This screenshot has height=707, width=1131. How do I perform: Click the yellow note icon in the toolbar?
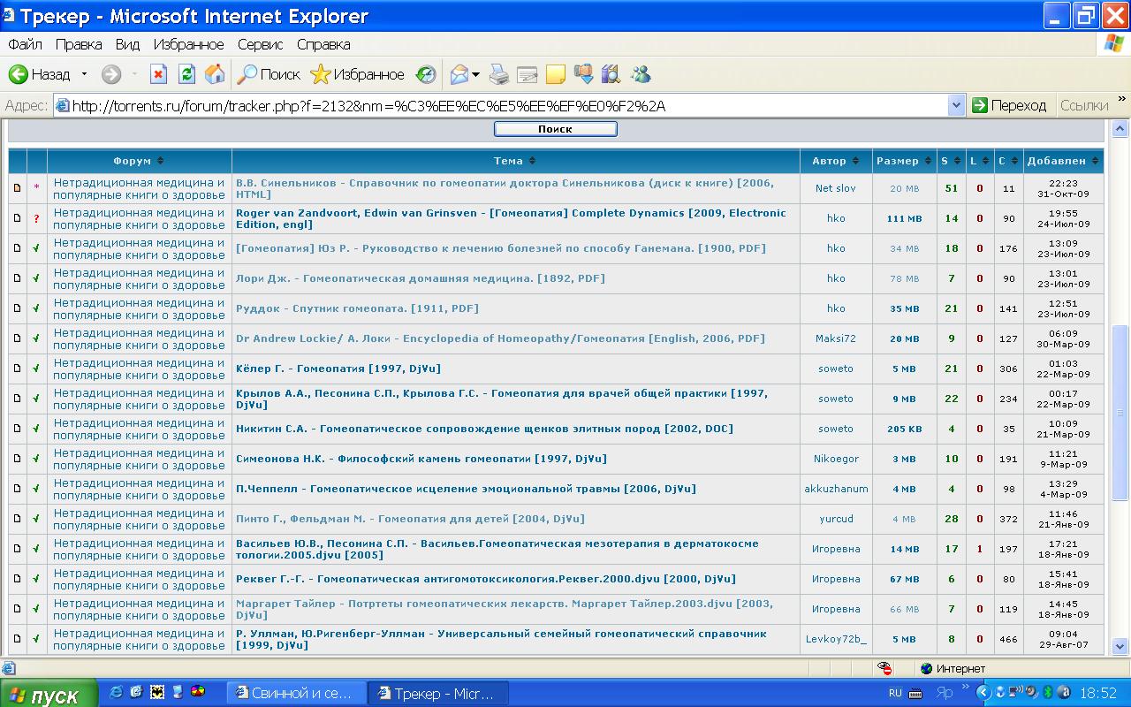pos(556,74)
